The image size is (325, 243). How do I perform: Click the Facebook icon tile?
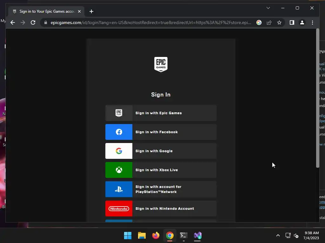pyautogui.click(x=119, y=132)
